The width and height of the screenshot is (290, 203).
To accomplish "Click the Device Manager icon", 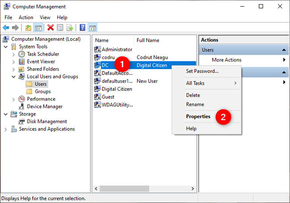I will 21,107.
